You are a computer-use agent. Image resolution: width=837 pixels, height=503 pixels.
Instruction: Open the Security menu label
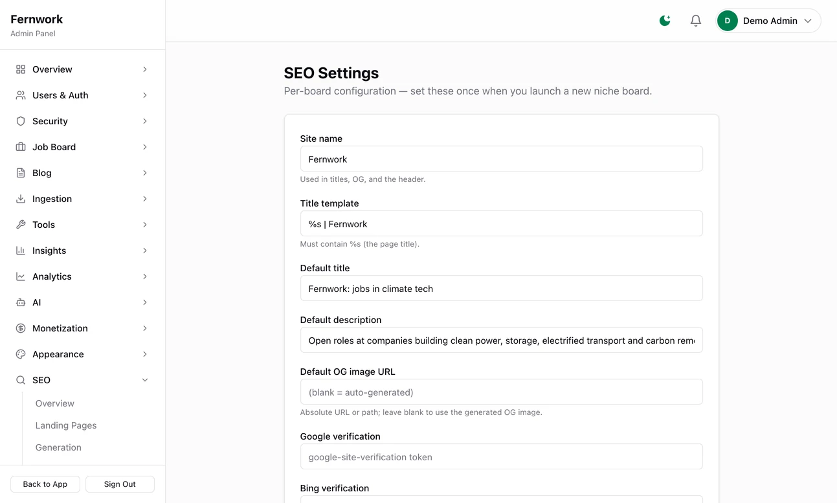point(50,121)
